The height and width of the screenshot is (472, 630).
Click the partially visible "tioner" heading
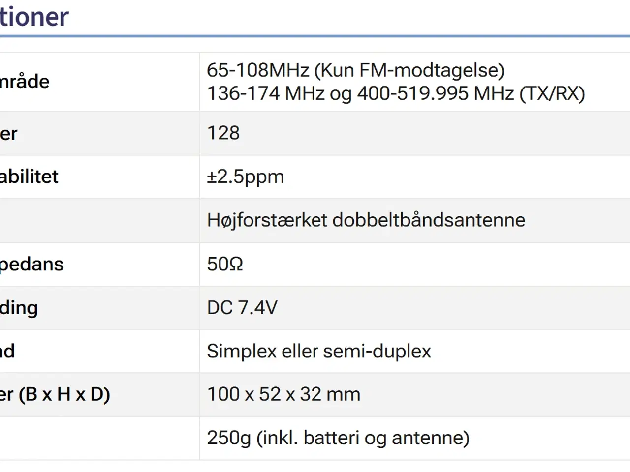coord(34,17)
